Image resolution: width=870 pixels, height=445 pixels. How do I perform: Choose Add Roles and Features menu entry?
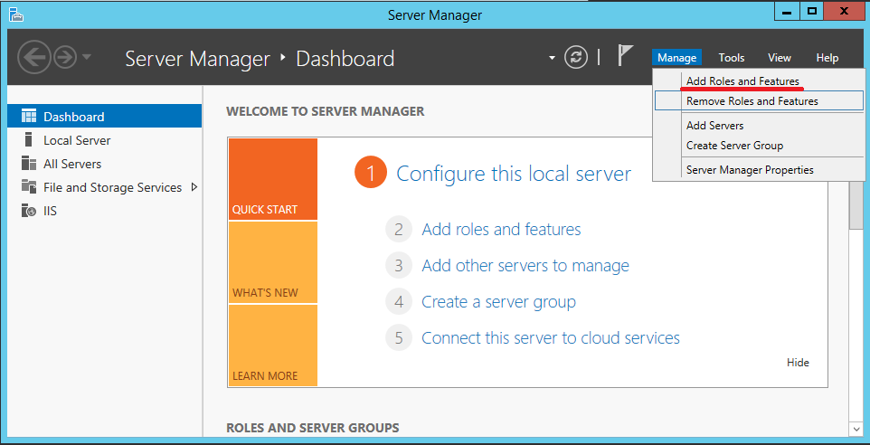click(x=742, y=81)
